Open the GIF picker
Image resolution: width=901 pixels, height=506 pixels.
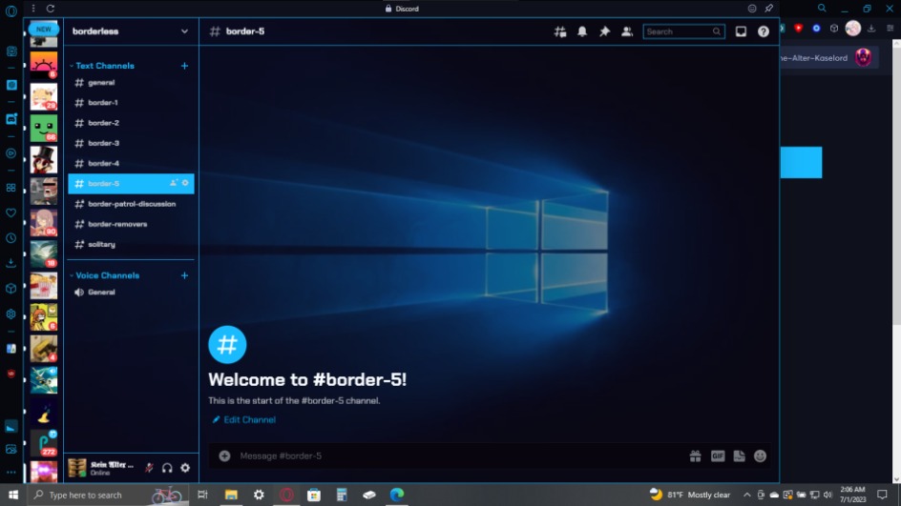tap(718, 455)
